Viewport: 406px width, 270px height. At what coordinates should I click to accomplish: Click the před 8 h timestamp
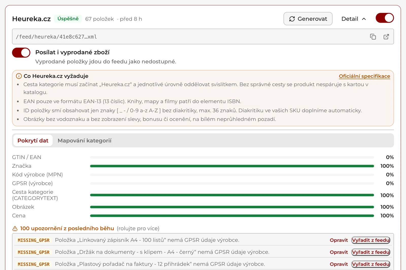coord(131,19)
